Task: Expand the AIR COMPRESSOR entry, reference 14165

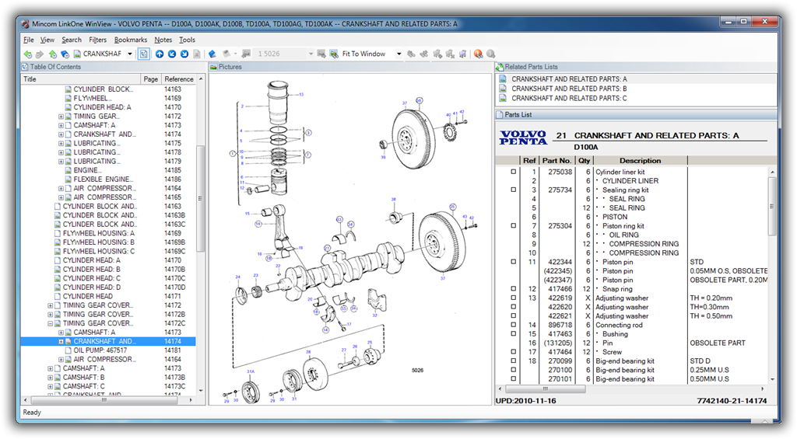Action: tap(61, 198)
